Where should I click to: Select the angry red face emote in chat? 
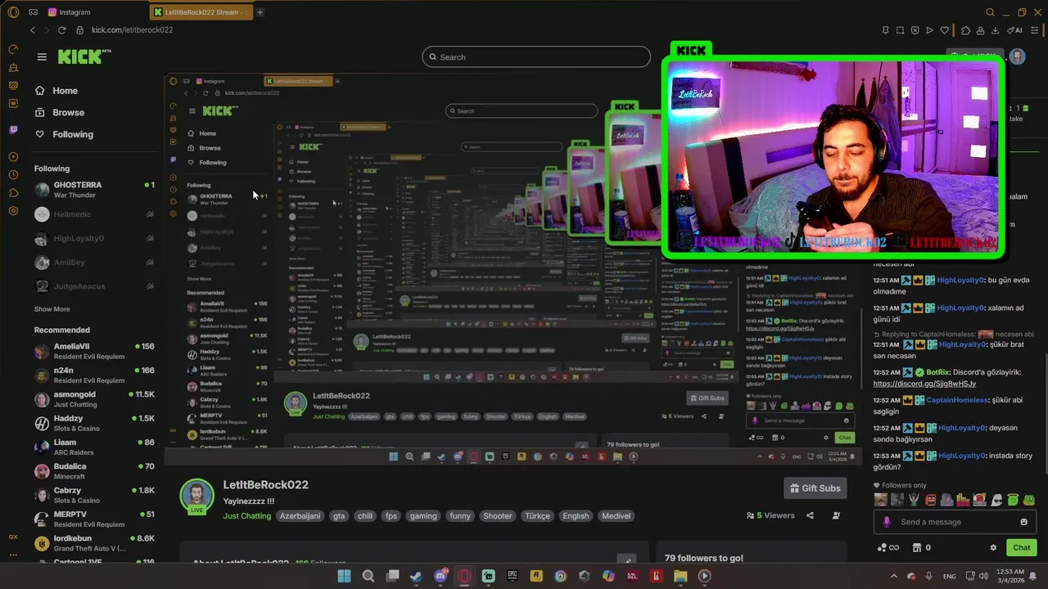(x=931, y=500)
